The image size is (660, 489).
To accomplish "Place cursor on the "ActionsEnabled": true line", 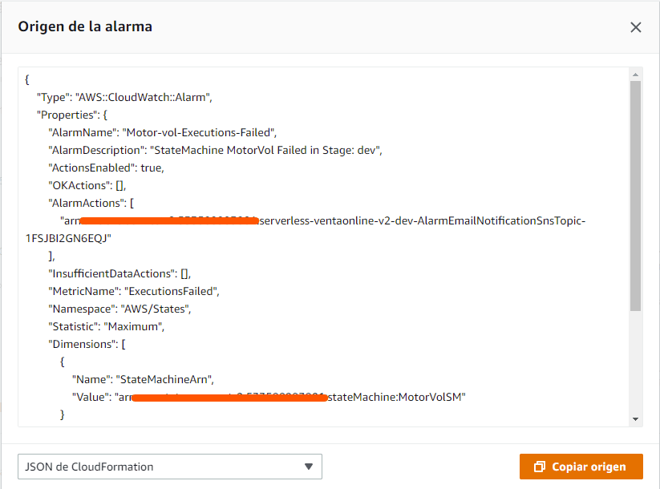I will click(107, 168).
